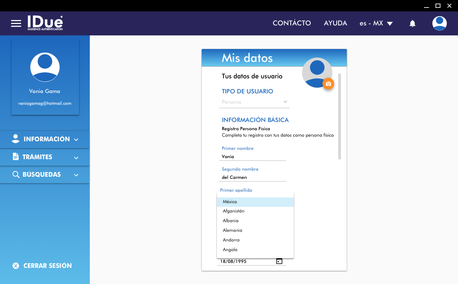Click the sidebar profile picture of Vania Gama
The image size is (458, 284).
click(x=45, y=67)
